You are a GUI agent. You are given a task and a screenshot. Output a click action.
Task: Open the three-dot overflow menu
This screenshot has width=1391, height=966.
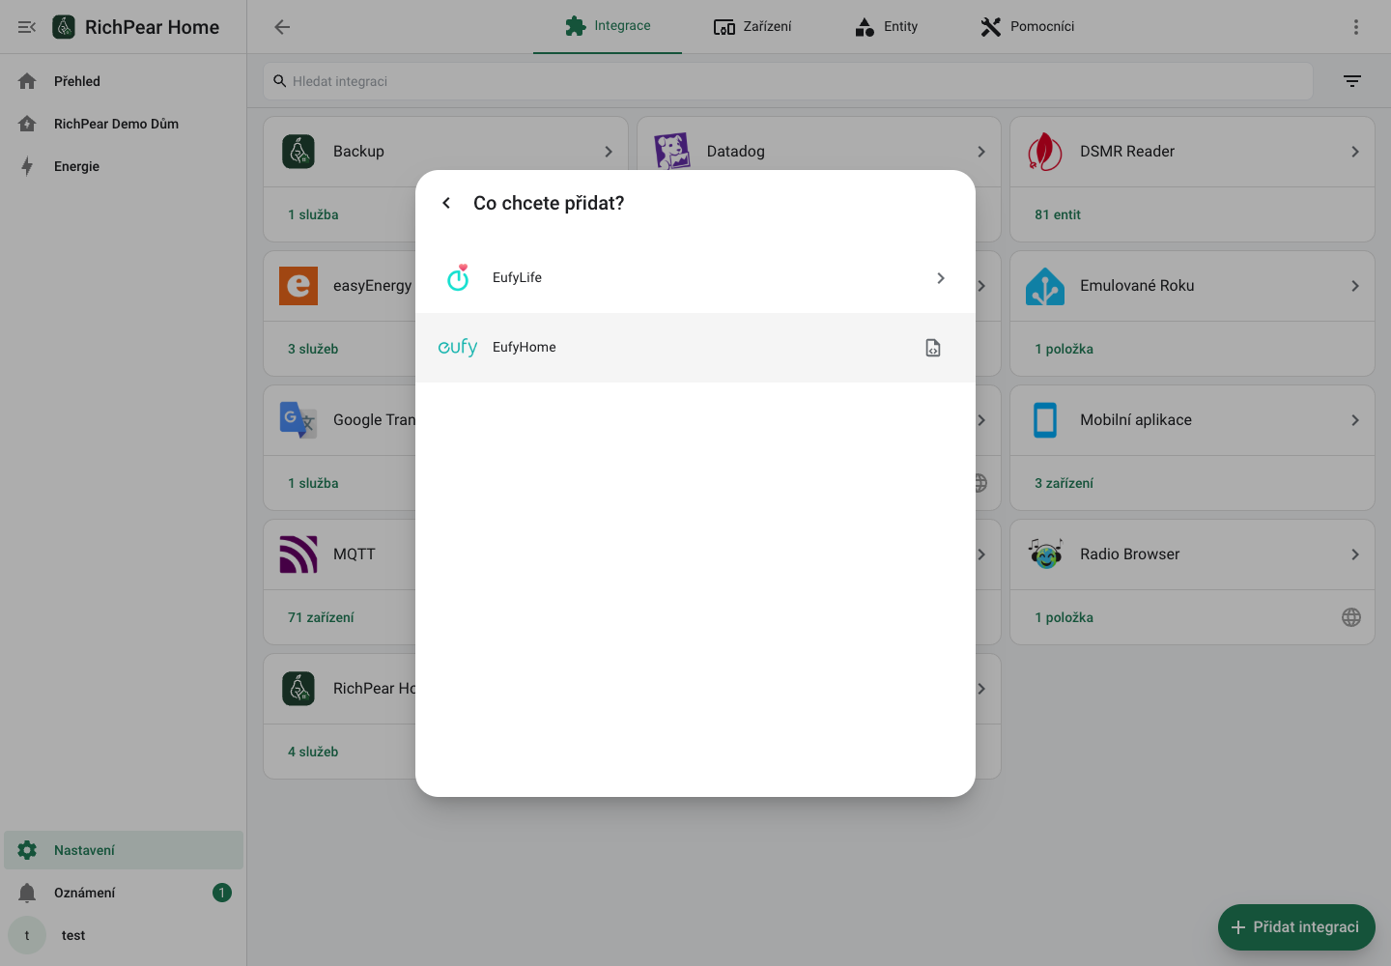pos(1356,27)
